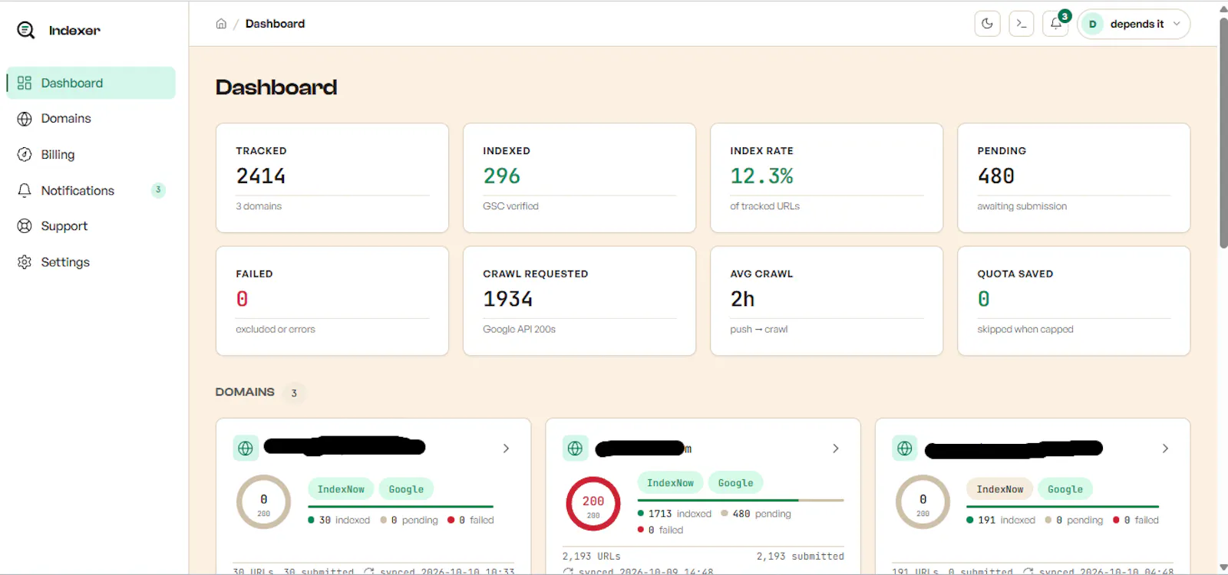Screen dimensions: 1228x575
Task: Click 480 pending label in middle domain card
Action: 756,514
